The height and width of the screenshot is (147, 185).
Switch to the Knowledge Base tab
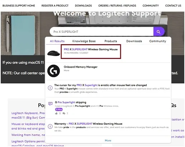tap(84, 41)
